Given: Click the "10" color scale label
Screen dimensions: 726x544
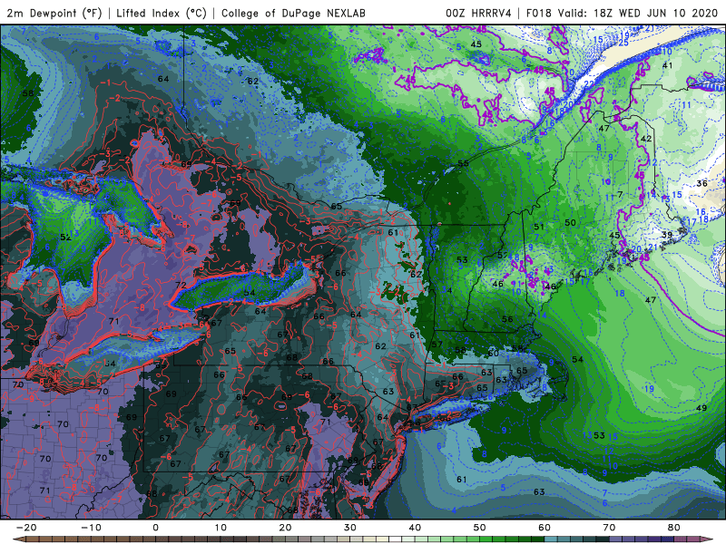Looking at the screenshot, I should (221, 528).
